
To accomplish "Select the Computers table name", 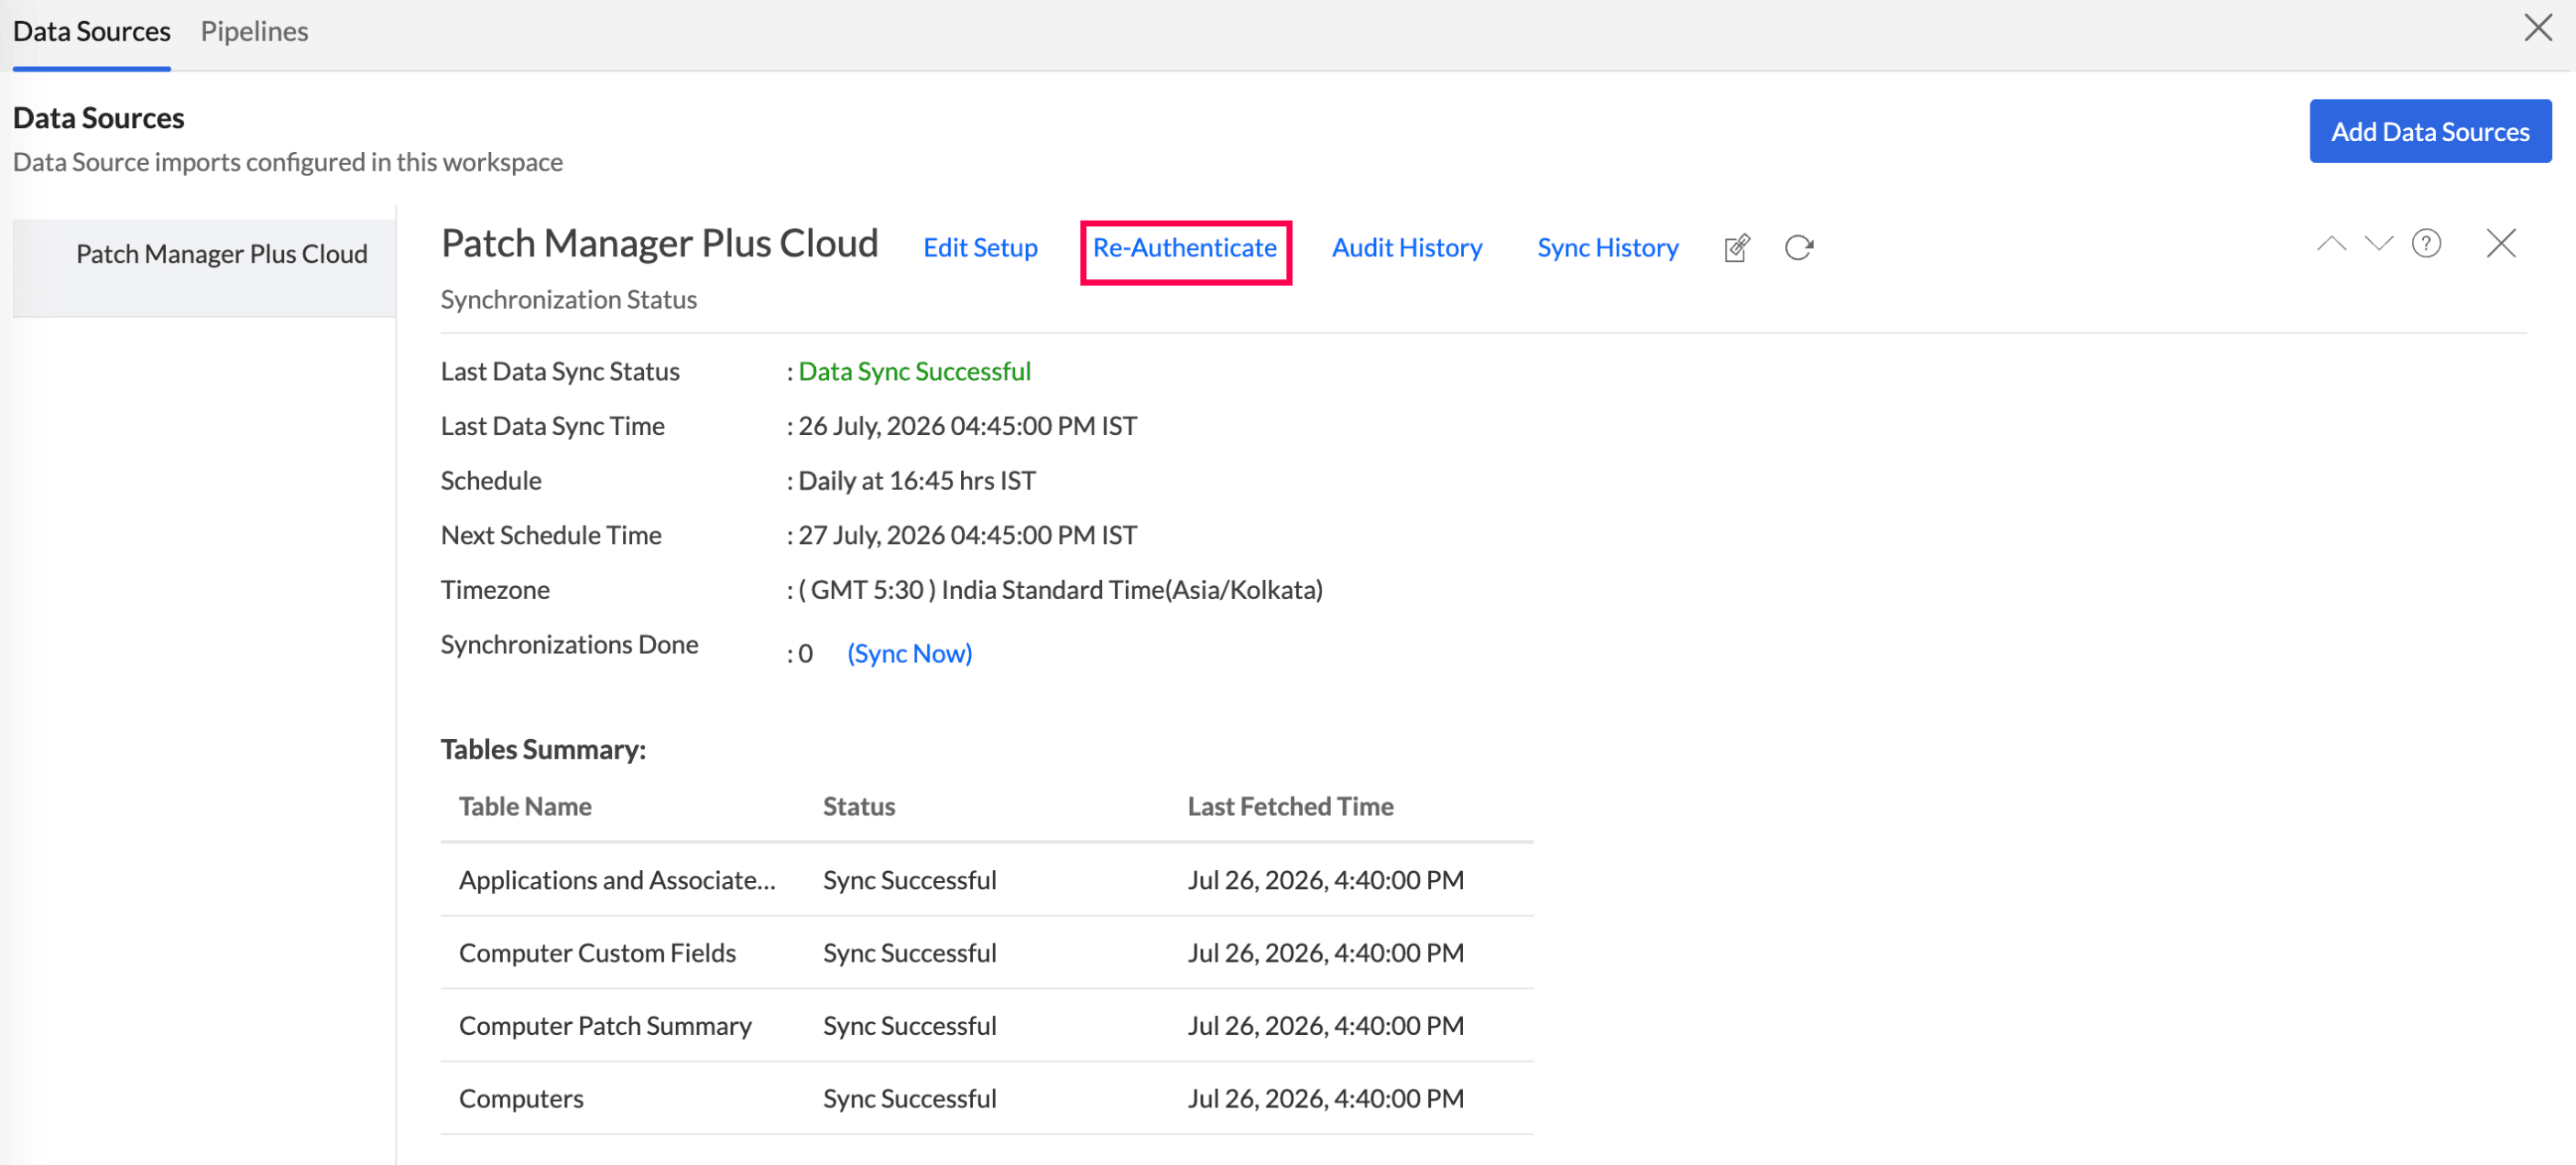I will (521, 1099).
